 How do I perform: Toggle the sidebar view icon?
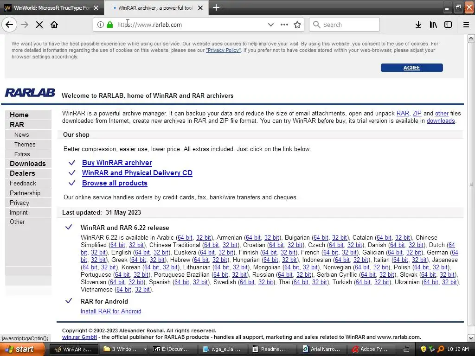pos(448,25)
